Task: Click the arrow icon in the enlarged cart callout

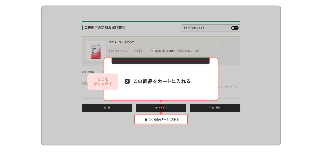Action: point(127,81)
